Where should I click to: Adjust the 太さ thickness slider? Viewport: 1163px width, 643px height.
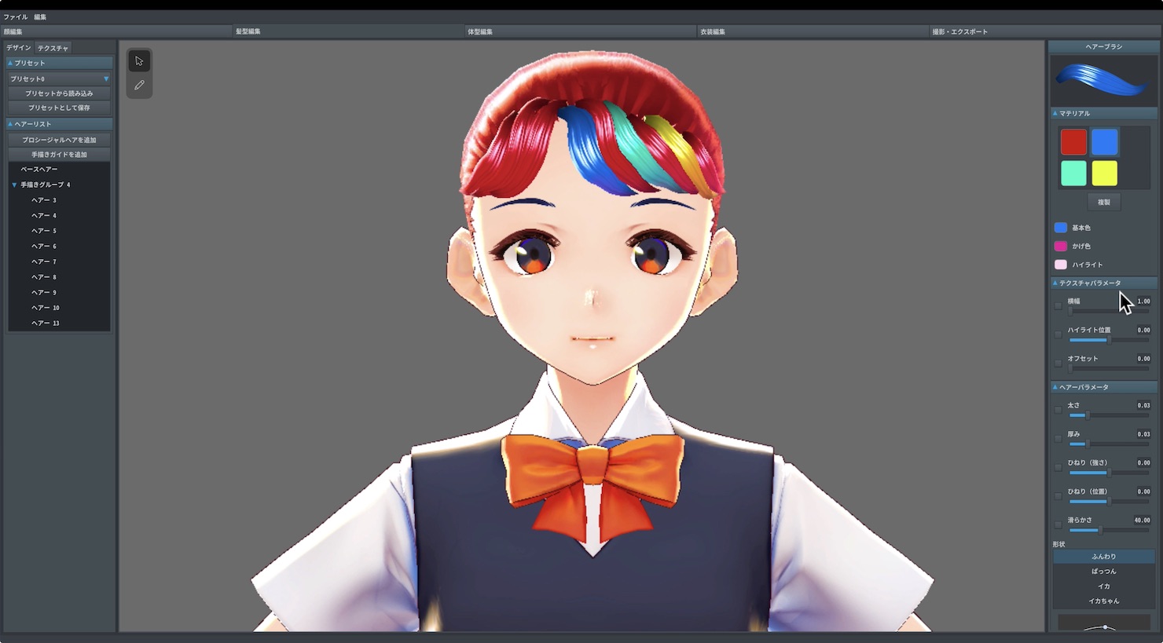click(1109, 415)
